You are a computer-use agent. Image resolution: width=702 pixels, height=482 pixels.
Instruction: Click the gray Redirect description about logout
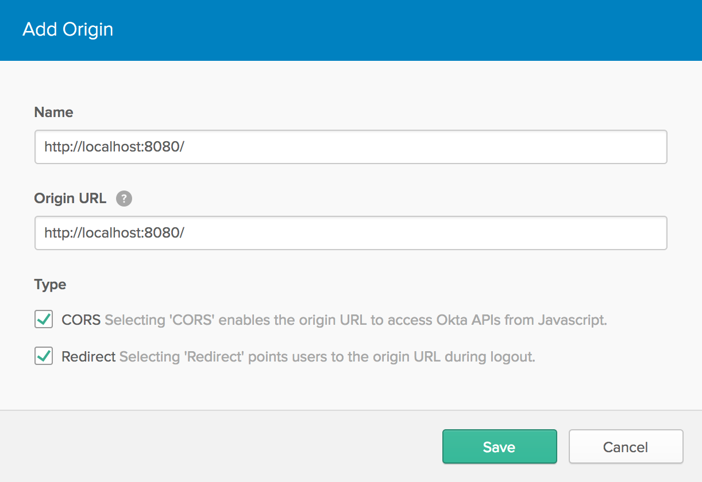coord(327,356)
